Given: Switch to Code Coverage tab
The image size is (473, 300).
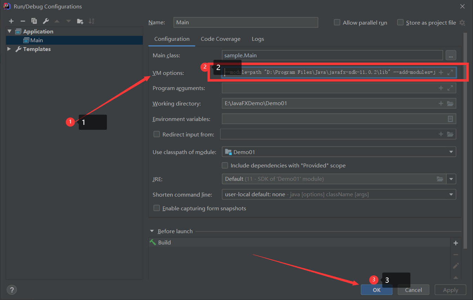Looking at the screenshot, I should (x=220, y=39).
